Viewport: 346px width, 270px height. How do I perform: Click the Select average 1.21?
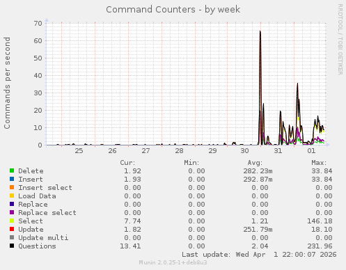coord(260,221)
